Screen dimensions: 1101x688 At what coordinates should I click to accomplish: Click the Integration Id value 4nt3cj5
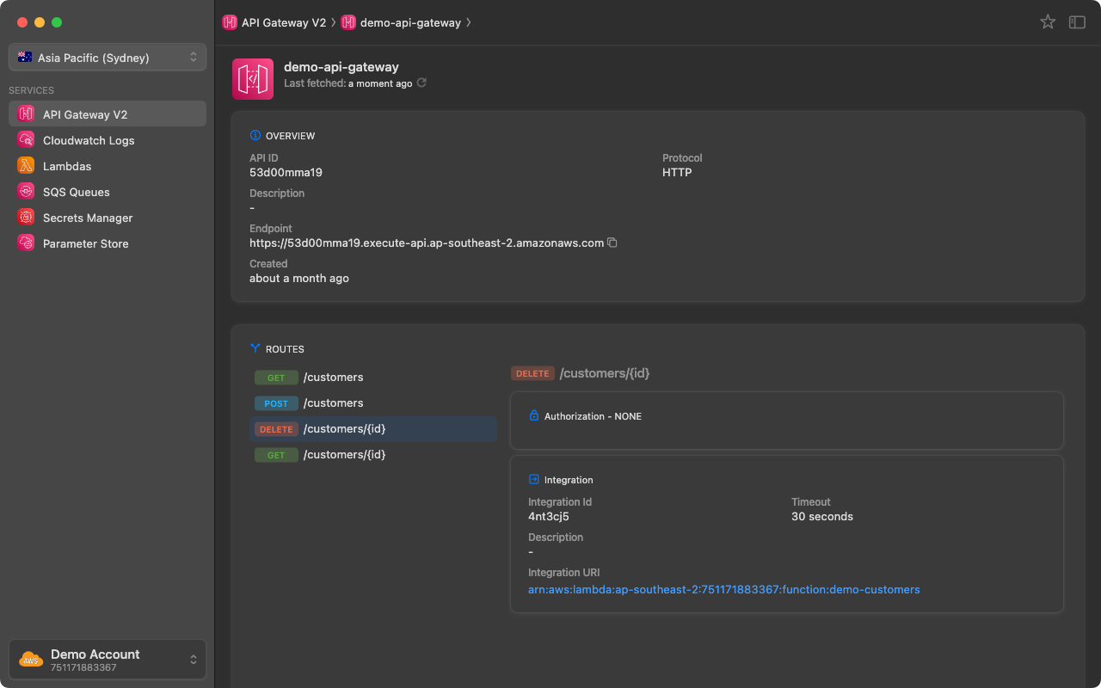pos(549,516)
